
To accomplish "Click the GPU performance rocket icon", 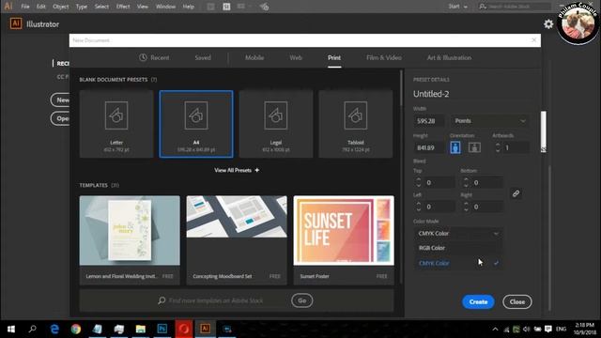I will click(x=264, y=7).
